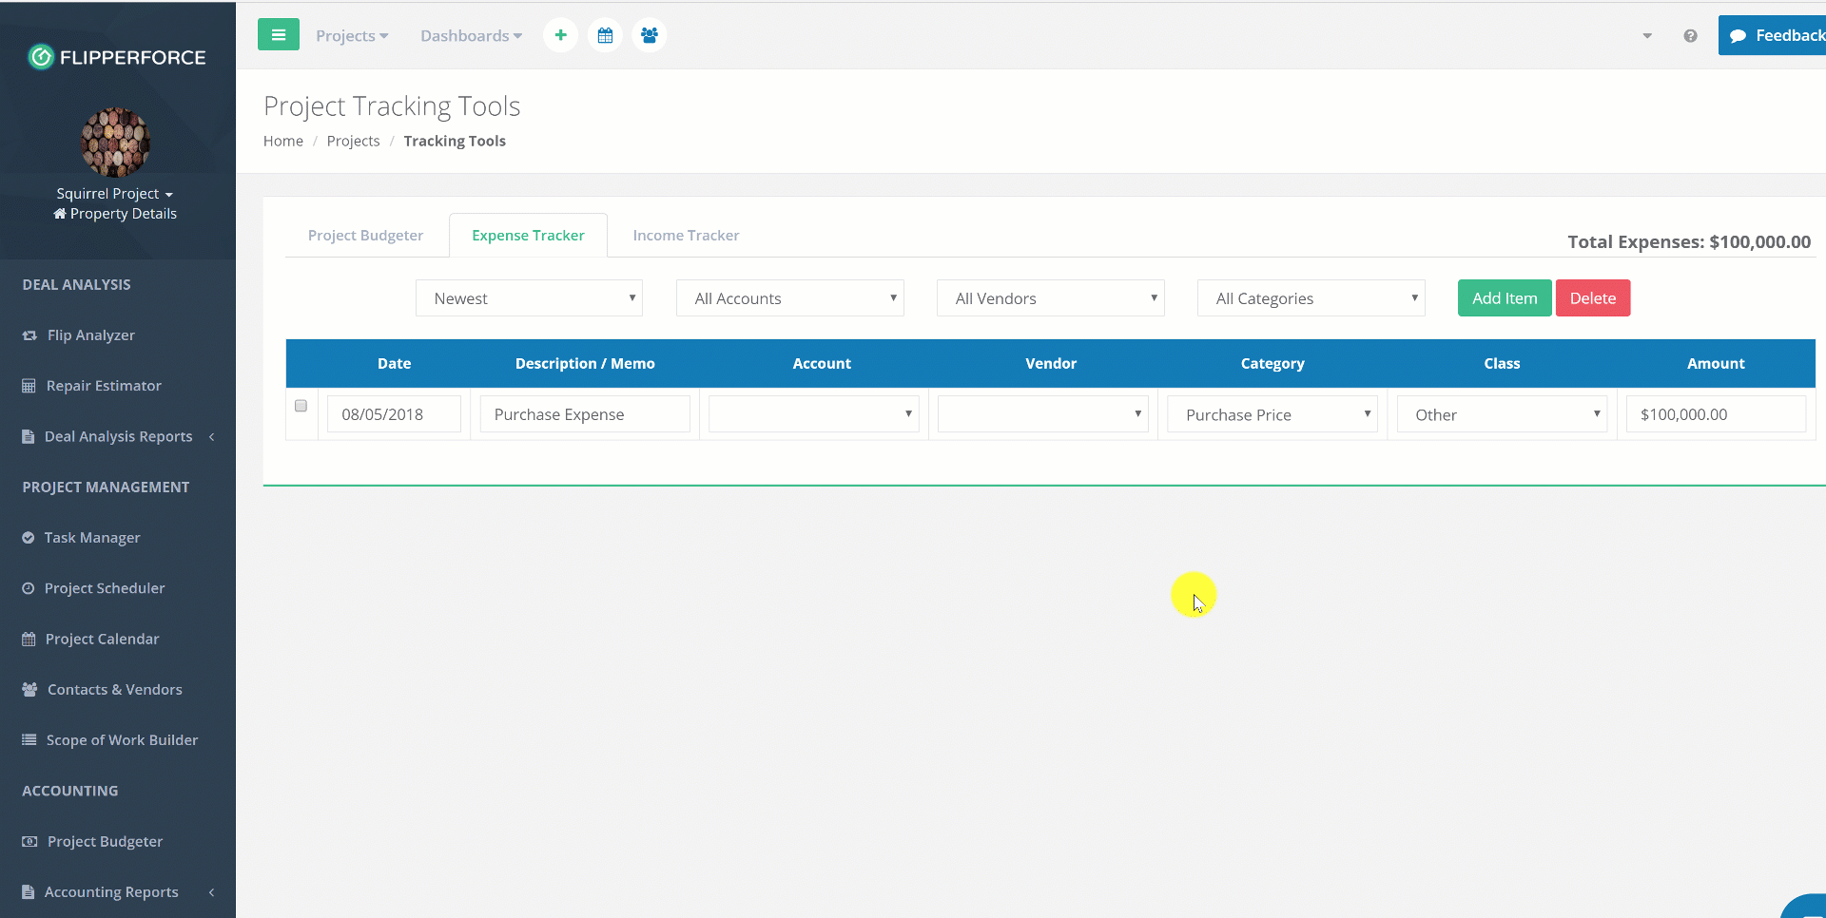The image size is (1826, 918).
Task: Go to Home via breadcrumb link
Action: click(282, 141)
